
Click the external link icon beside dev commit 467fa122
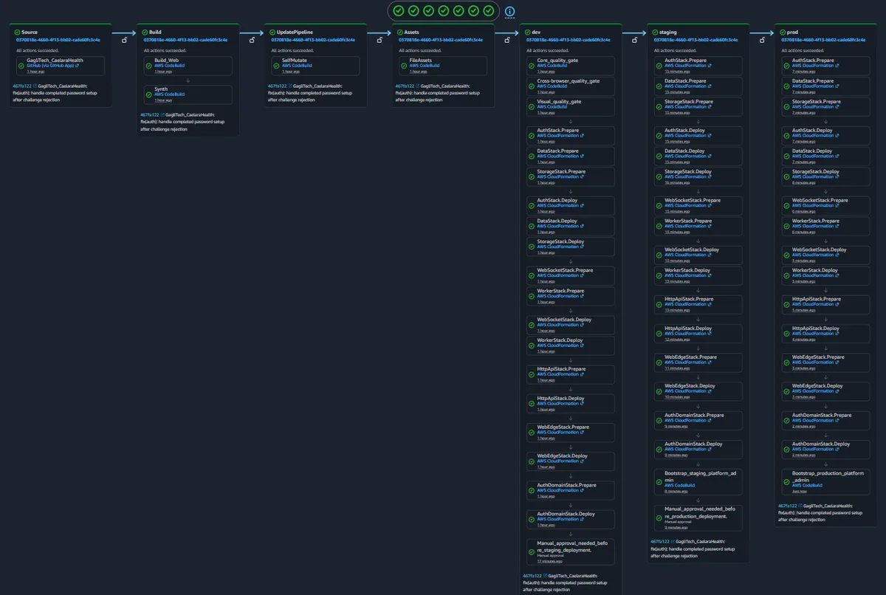546,576
